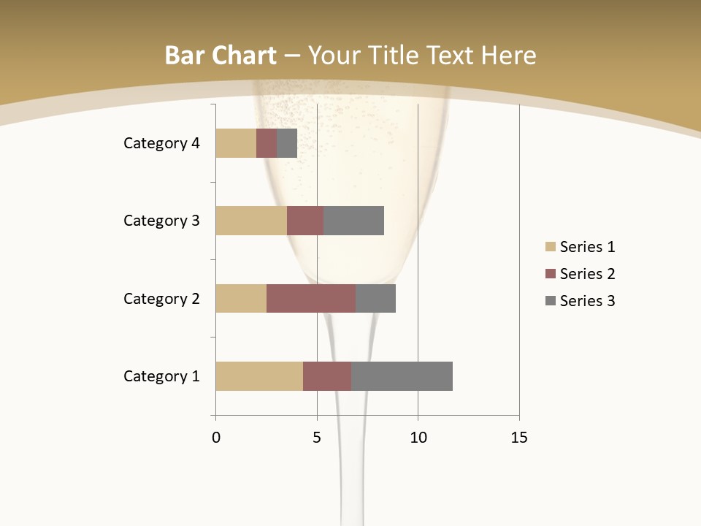Click Category 1 gray Series 3 bar
Viewport: 701px width, 526px height.
[402, 376]
